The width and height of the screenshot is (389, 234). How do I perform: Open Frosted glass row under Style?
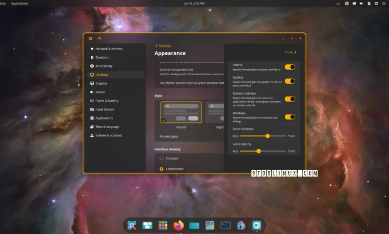point(190,136)
